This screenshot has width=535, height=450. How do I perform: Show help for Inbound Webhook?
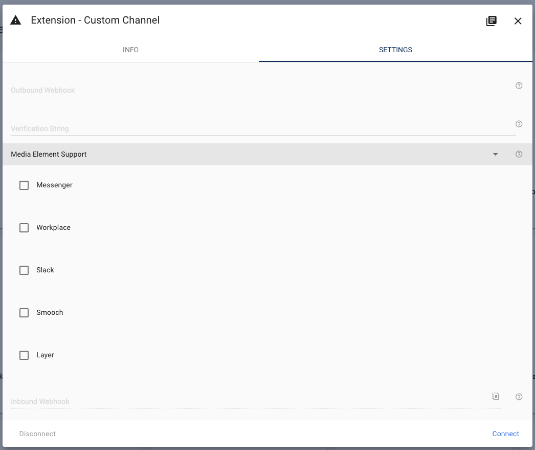pos(519,397)
